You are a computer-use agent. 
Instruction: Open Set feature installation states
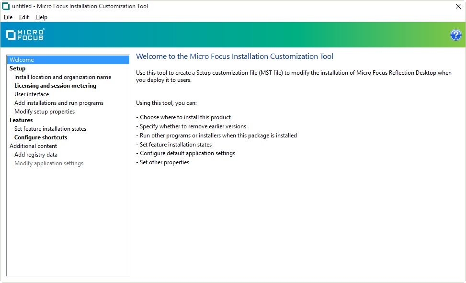pos(50,129)
